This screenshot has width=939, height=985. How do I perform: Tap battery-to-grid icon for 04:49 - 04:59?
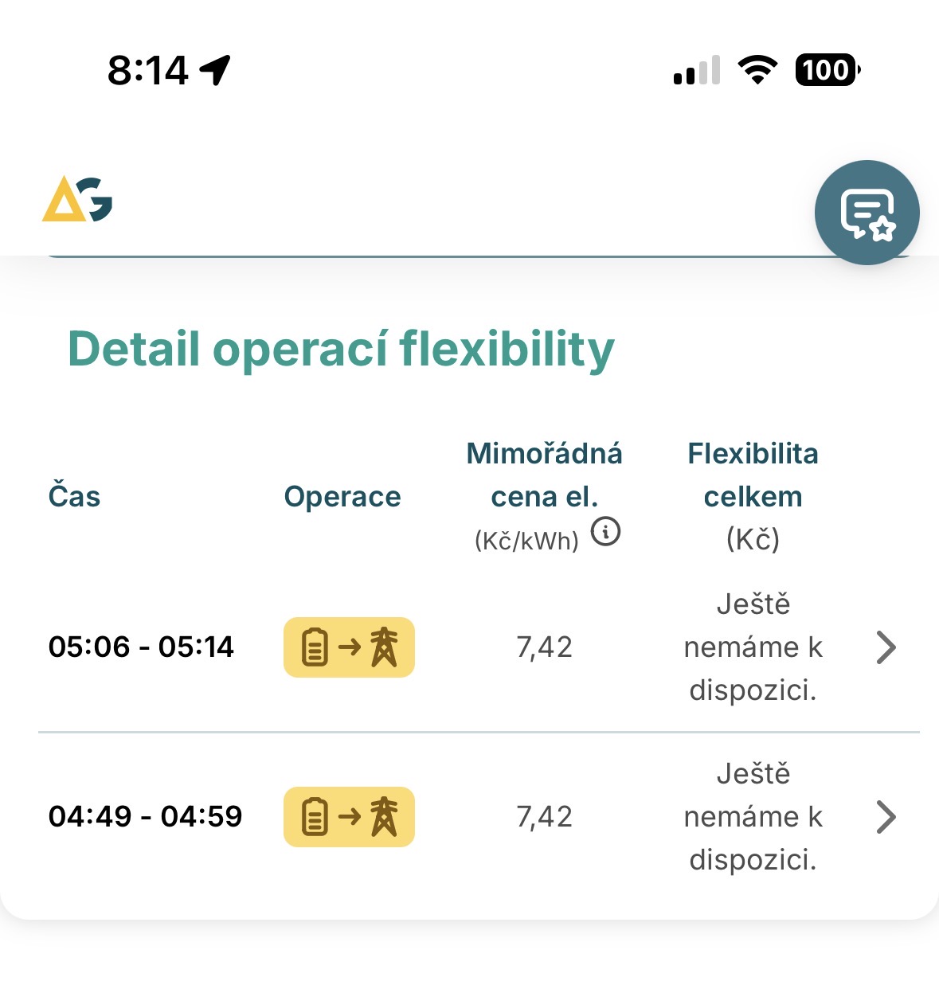click(x=349, y=817)
